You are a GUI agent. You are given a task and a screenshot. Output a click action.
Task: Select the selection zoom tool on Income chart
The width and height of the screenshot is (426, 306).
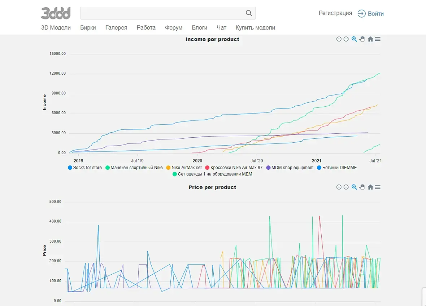coord(354,39)
